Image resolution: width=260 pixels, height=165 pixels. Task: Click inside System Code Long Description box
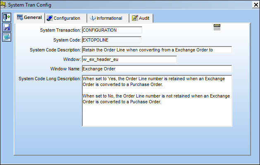pyautogui.click(x=157, y=101)
